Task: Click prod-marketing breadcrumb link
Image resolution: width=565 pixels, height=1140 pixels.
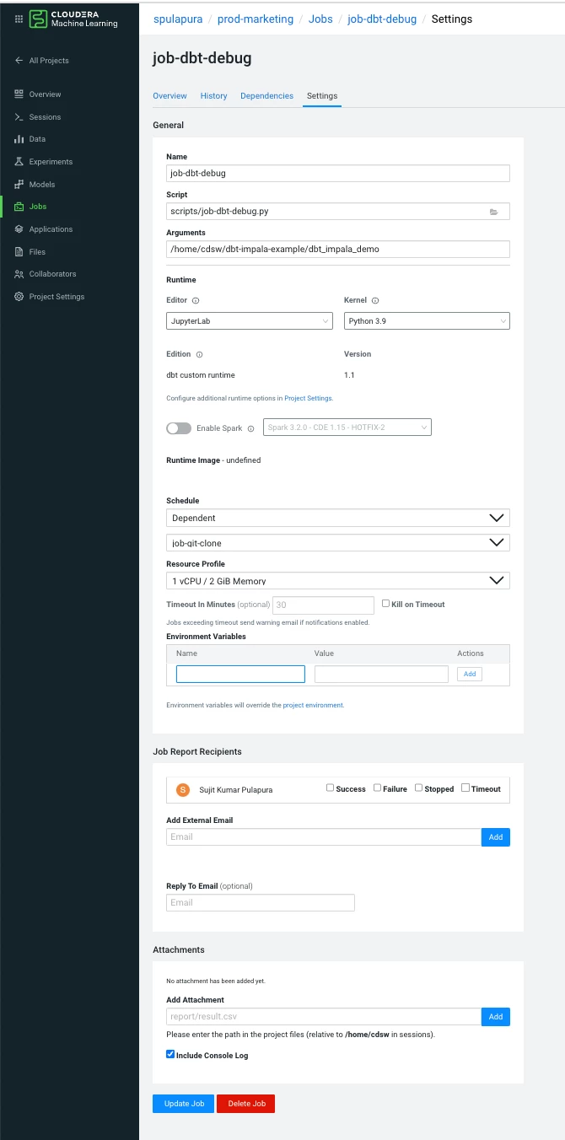Action: pyautogui.click(x=256, y=19)
